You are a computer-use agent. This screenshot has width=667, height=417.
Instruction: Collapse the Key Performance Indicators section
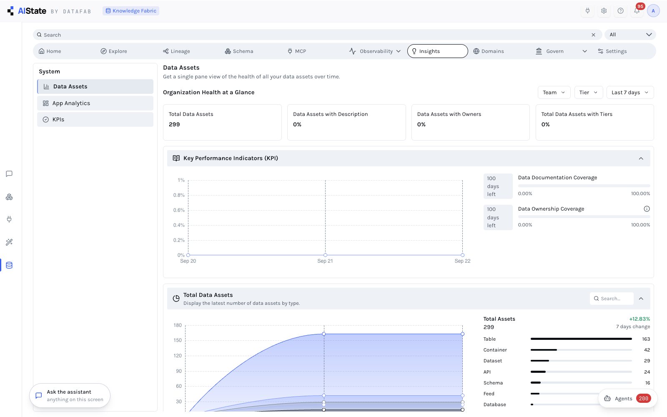641,158
